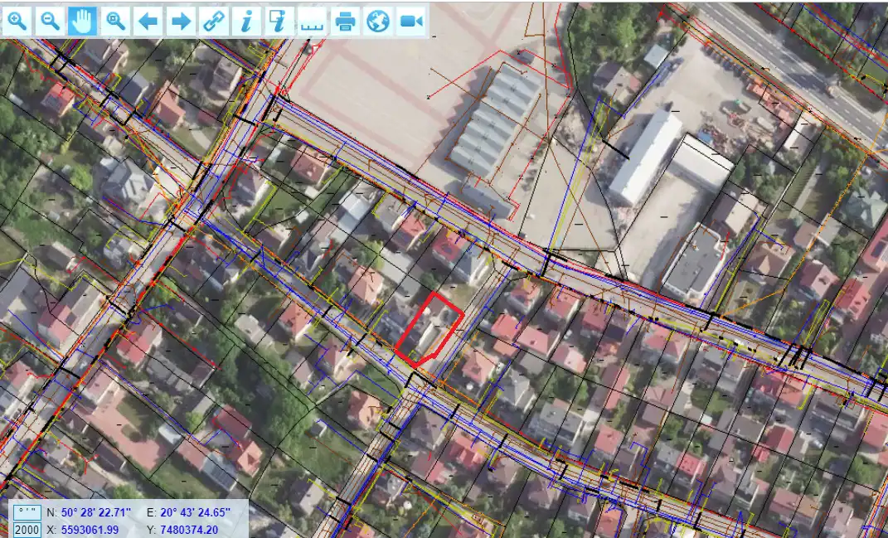888x538 pixels.
Task: Open the ruler measure tool
Action: click(312, 21)
